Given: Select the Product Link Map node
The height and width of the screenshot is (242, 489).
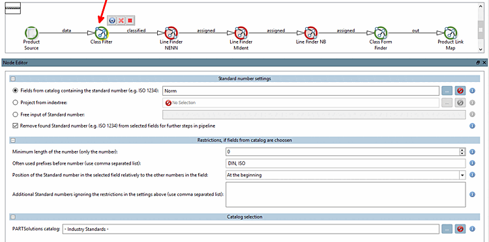Looking at the screenshot, I should point(451,33).
